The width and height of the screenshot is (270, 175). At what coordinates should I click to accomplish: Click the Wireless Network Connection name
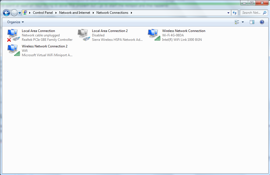click(x=184, y=31)
